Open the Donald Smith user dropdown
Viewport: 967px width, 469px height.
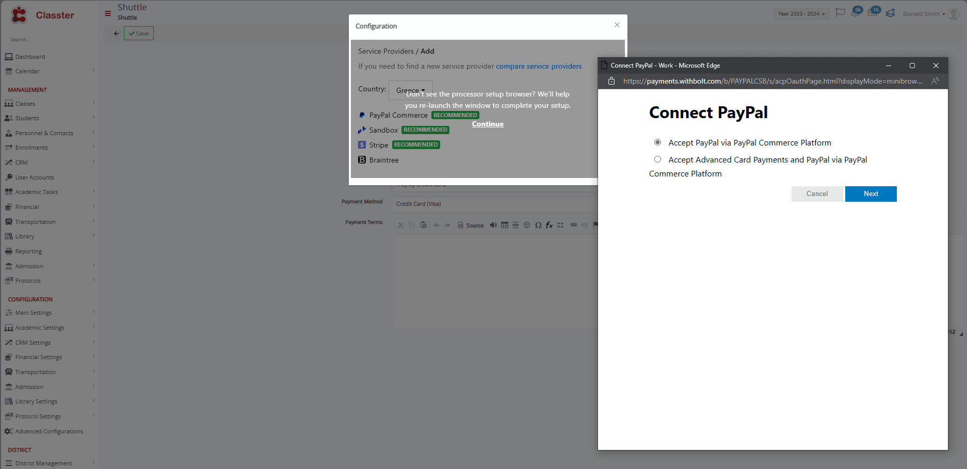tap(924, 14)
